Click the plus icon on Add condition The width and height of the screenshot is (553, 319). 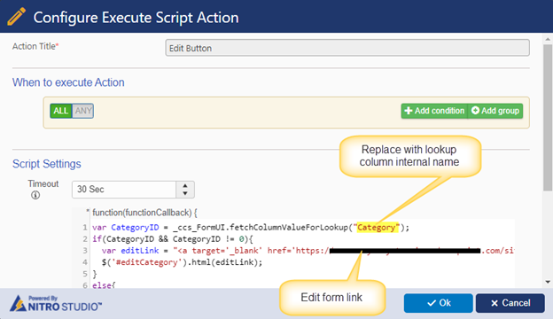[x=408, y=111]
